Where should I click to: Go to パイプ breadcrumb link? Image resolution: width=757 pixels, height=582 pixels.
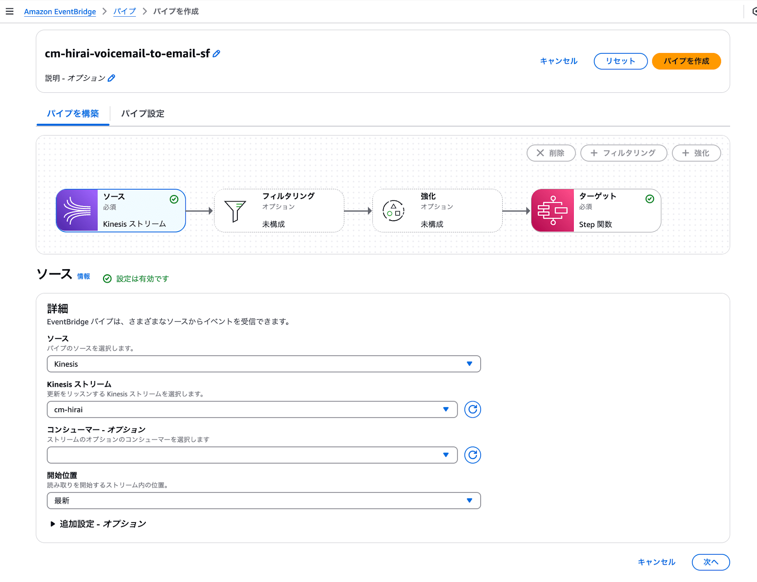click(x=125, y=11)
